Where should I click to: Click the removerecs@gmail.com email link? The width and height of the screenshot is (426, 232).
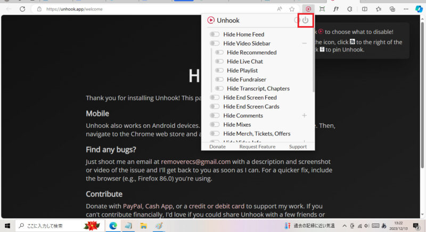point(195,161)
